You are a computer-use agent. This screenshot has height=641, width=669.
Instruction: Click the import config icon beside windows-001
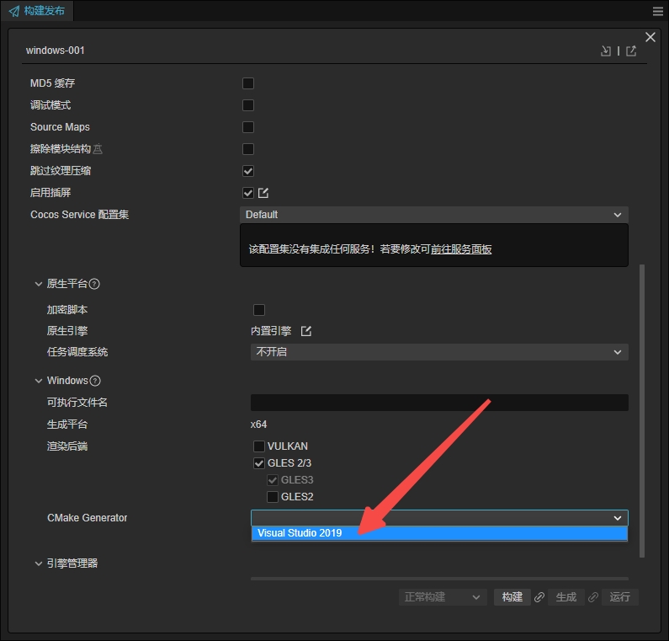click(605, 51)
